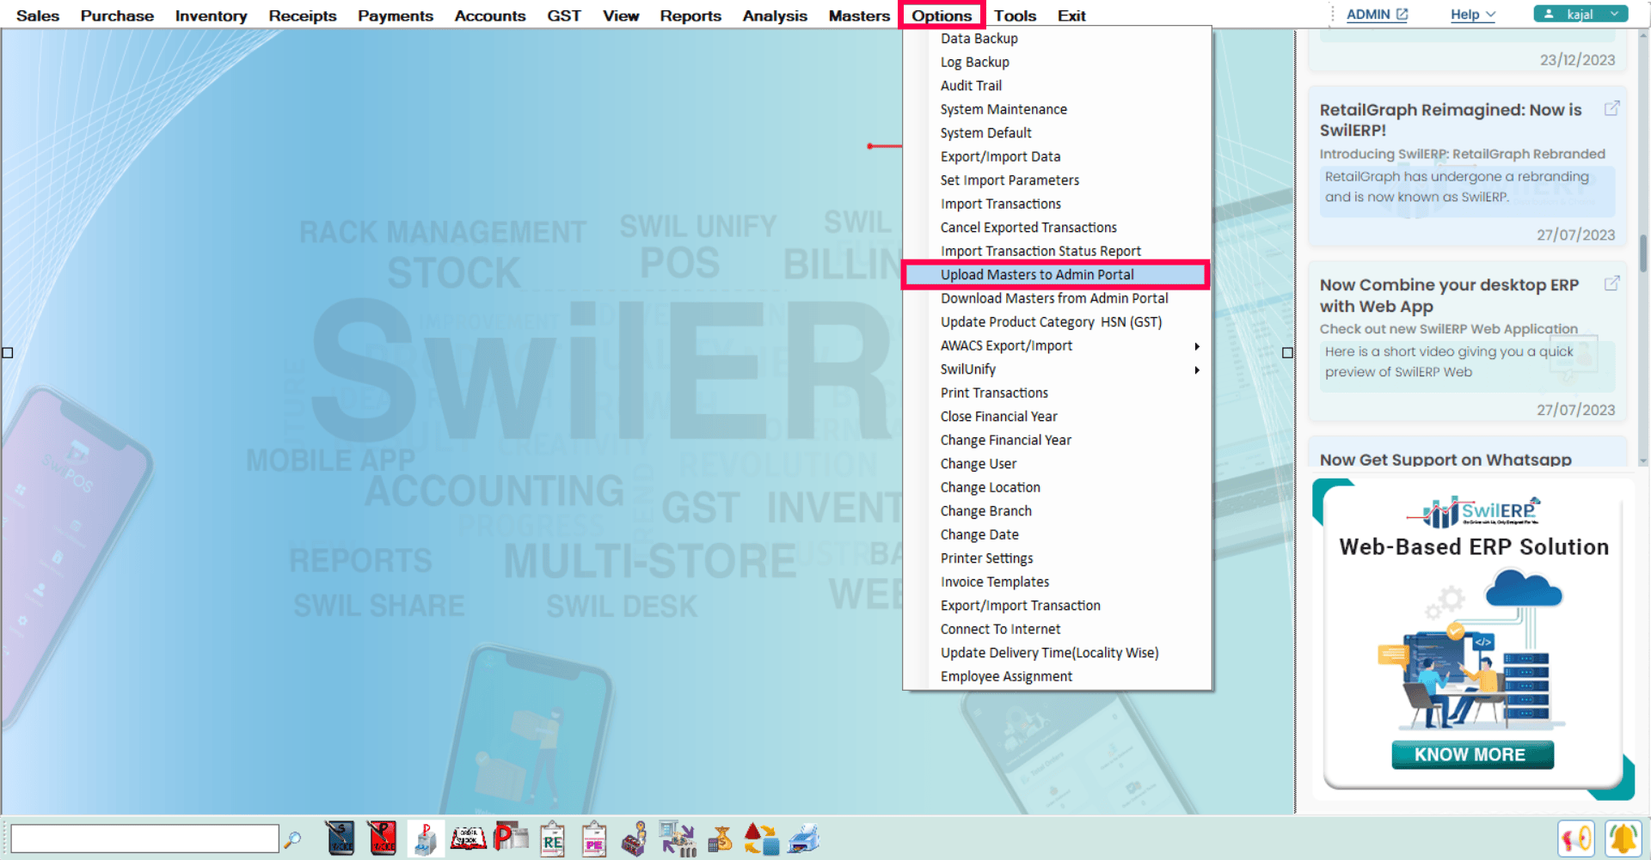Image resolution: width=1651 pixels, height=860 pixels.
Task: Click the money bag with calculator icon
Action: 720,839
